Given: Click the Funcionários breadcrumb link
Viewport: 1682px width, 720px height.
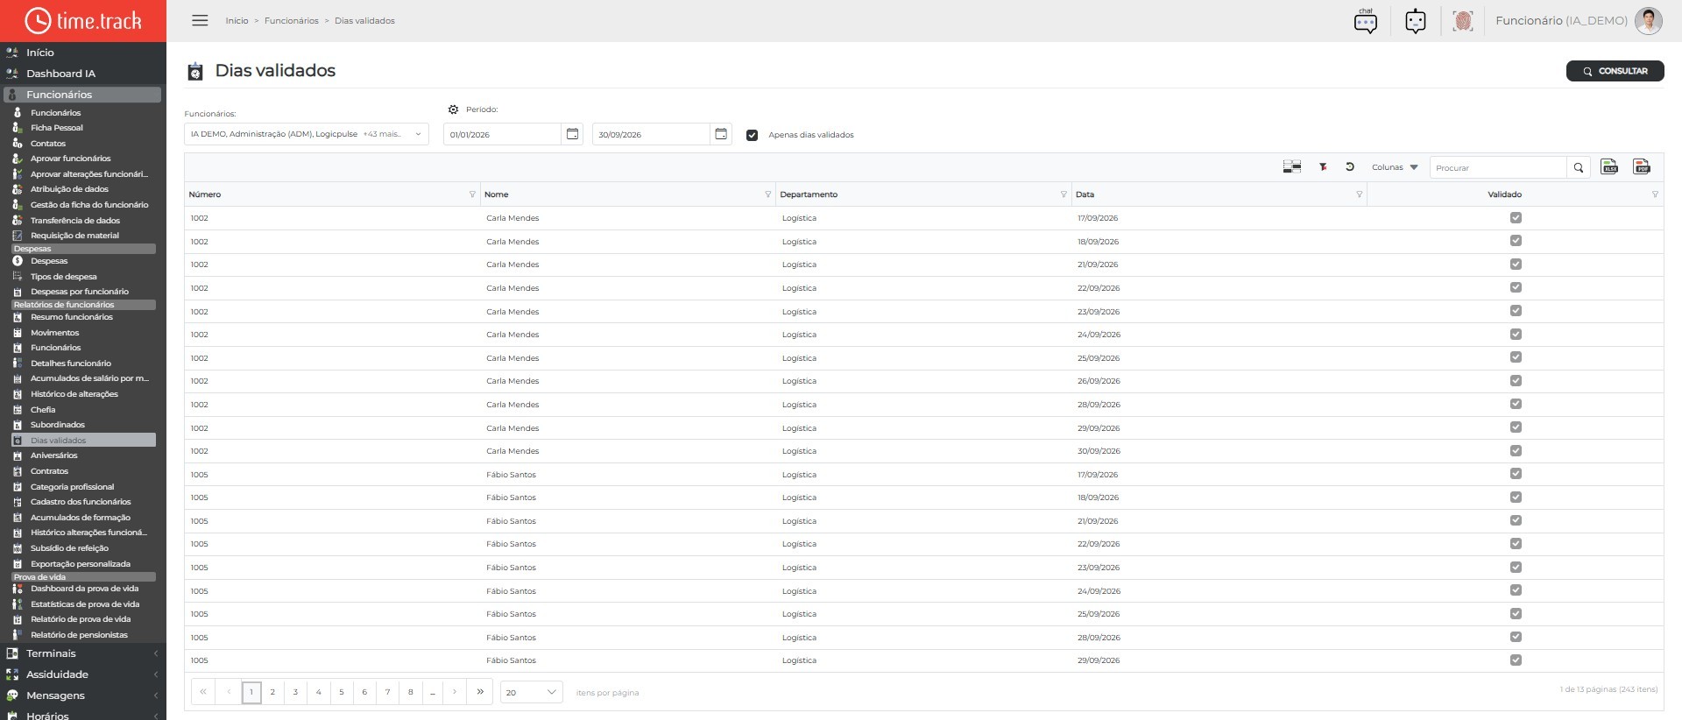Looking at the screenshot, I should pyautogui.click(x=292, y=21).
